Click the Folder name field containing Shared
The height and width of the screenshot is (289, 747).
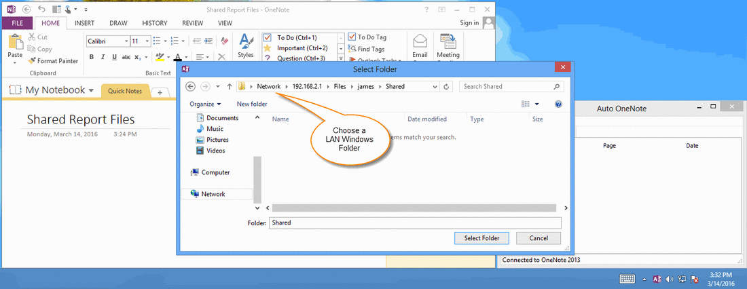point(415,223)
